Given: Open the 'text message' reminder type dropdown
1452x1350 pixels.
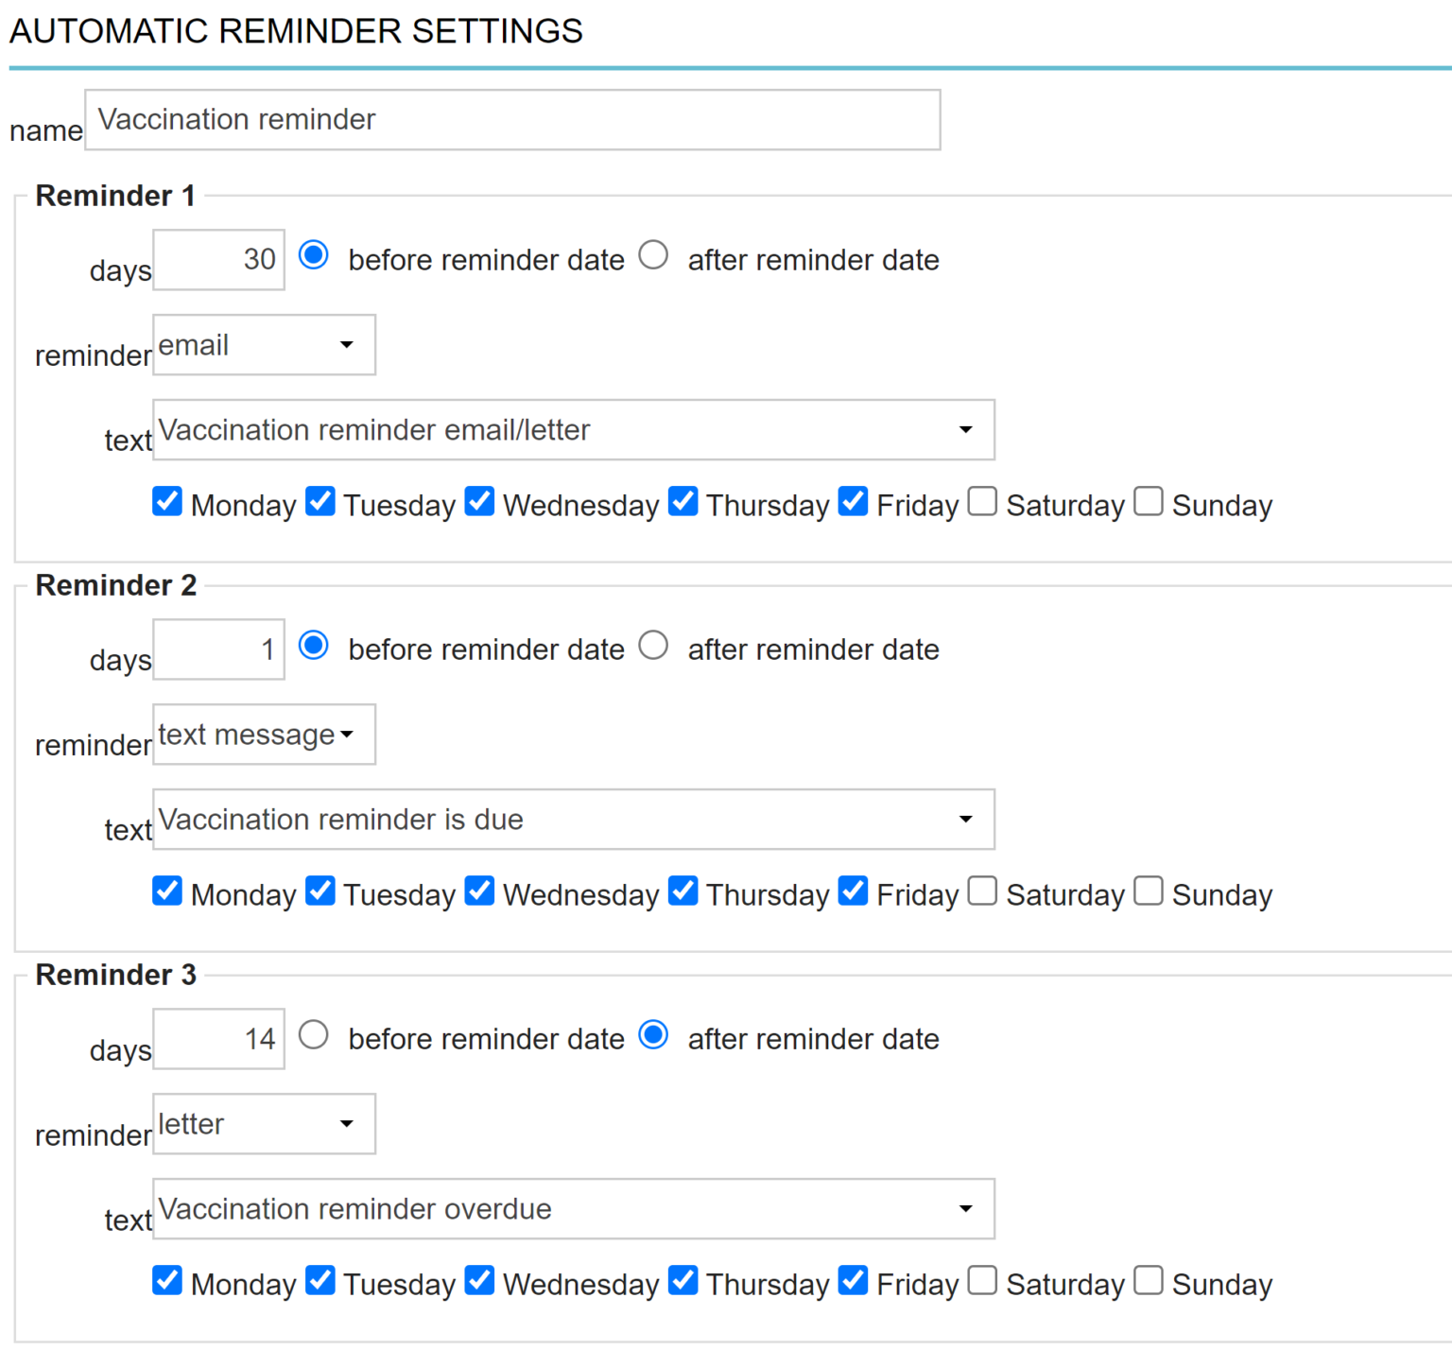Looking at the screenshot, I should click(x=264, y=735).
